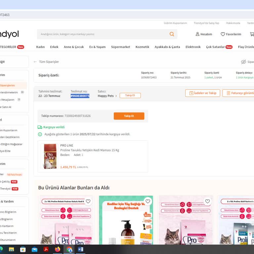Click the İadeler ve Takip box icon

pyautogui.click(x=191, y=93)
